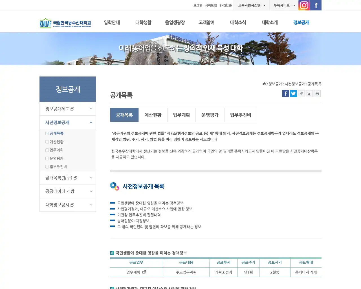Open sidebar 업무계획 item
Viewport: 361px width, 289px height.
[56, 150]
